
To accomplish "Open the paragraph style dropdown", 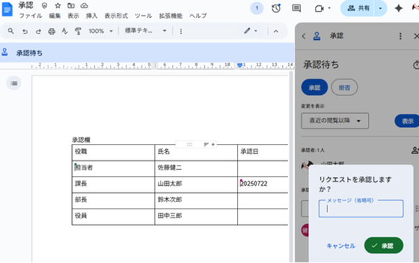I will pos(145,31).
